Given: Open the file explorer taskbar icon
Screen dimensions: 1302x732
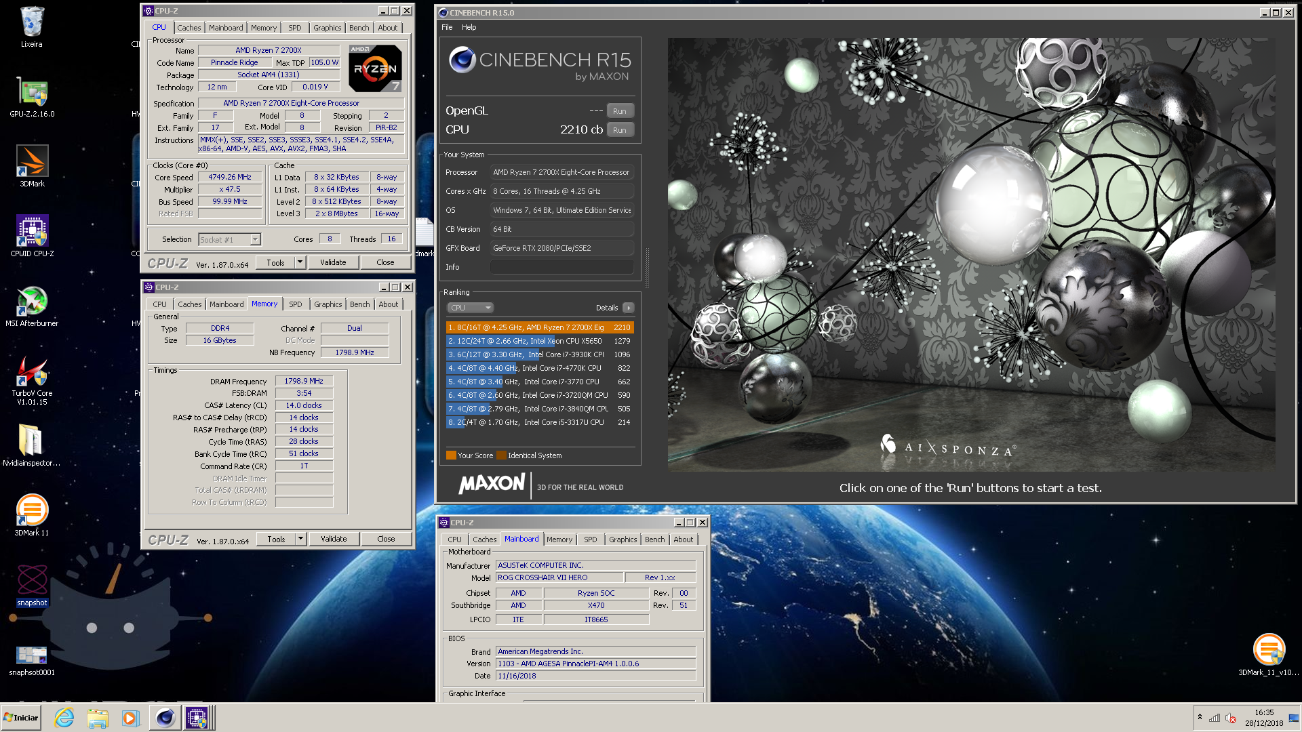Looking at the screenshot, I should (97, 718).
